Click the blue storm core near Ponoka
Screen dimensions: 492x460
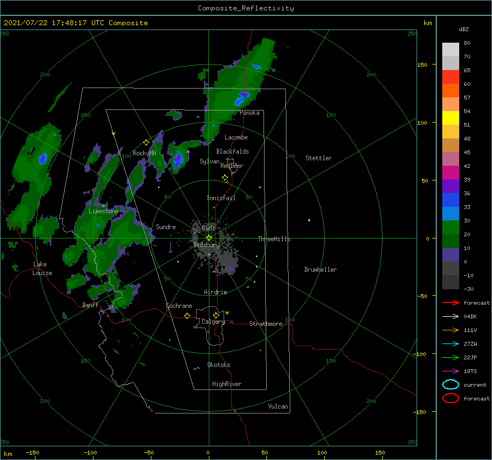coord(242,97)
